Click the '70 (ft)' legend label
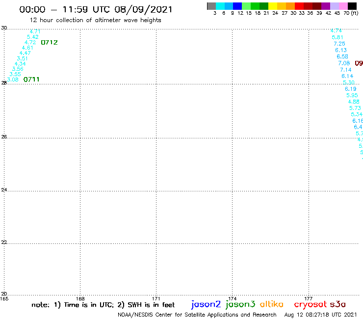363x319 pixels. point(351,13)
